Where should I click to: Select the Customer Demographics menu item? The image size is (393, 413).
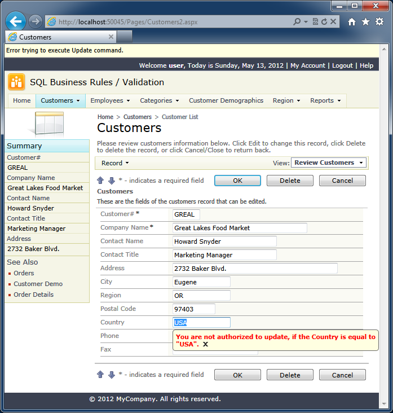click(226, 100)
